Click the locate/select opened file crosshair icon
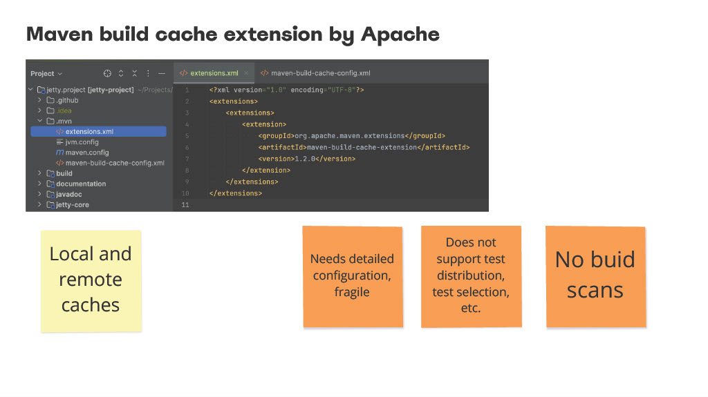This screenshot has width=708, height=397. tap(107, 73)
